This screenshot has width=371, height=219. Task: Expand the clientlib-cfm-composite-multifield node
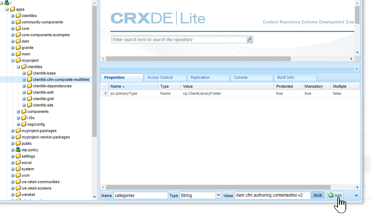pos(24,80)
